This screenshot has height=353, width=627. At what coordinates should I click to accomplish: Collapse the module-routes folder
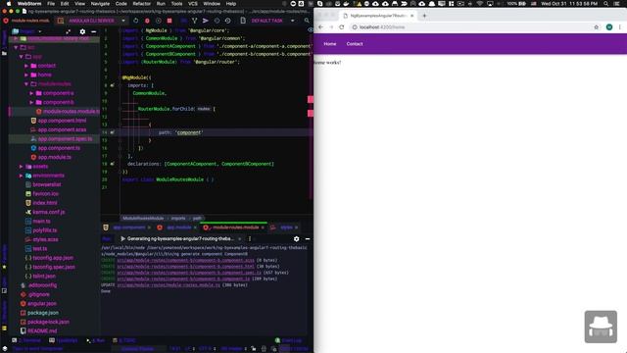tap(26, 84)
